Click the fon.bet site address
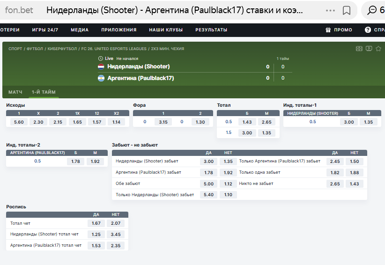Image resolution: width=385 pixels, height=265 pixels. pyautogui.click(x=19, y=10)
